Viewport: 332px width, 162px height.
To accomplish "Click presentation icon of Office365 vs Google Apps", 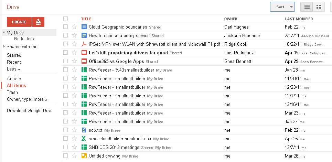I will (84, 61).
